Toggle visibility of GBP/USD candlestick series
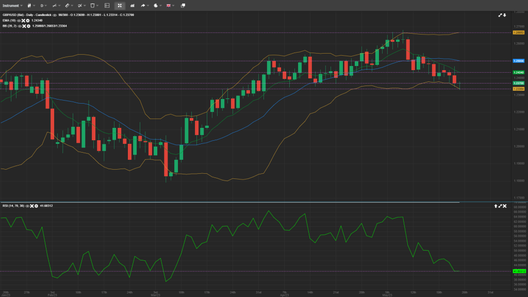 tap(55, 15)
